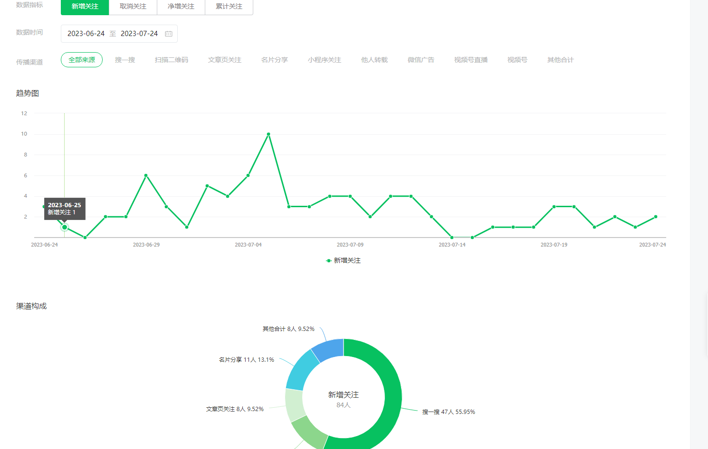The width and height of the screenshot is (708, 449).
Task: Toggle the 新增关注 legend marker below chart
Action: pos(329,261)
